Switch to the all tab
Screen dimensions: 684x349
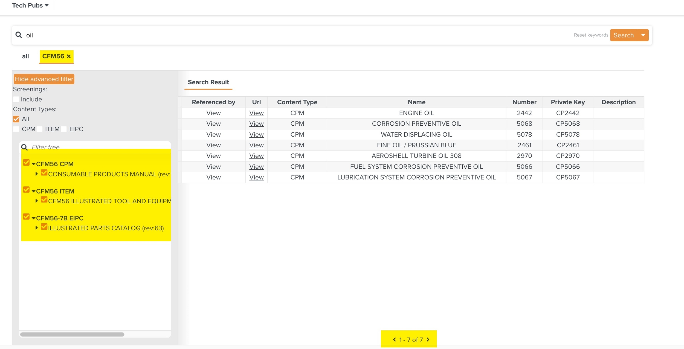click(x=25, y=56)
